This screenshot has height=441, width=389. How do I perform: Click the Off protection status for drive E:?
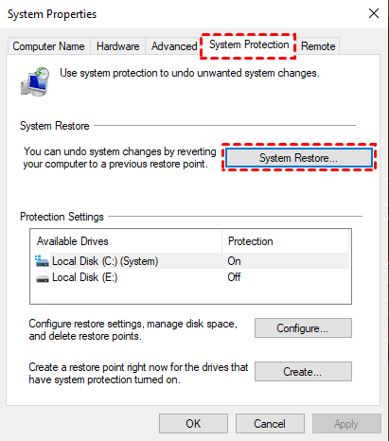[x=234, y=277]
